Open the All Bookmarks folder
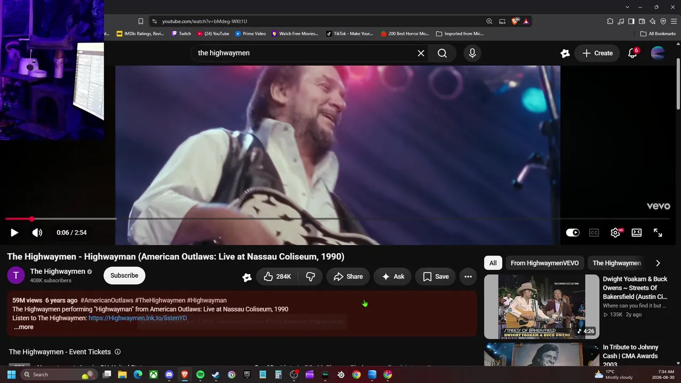 (658, 34)
